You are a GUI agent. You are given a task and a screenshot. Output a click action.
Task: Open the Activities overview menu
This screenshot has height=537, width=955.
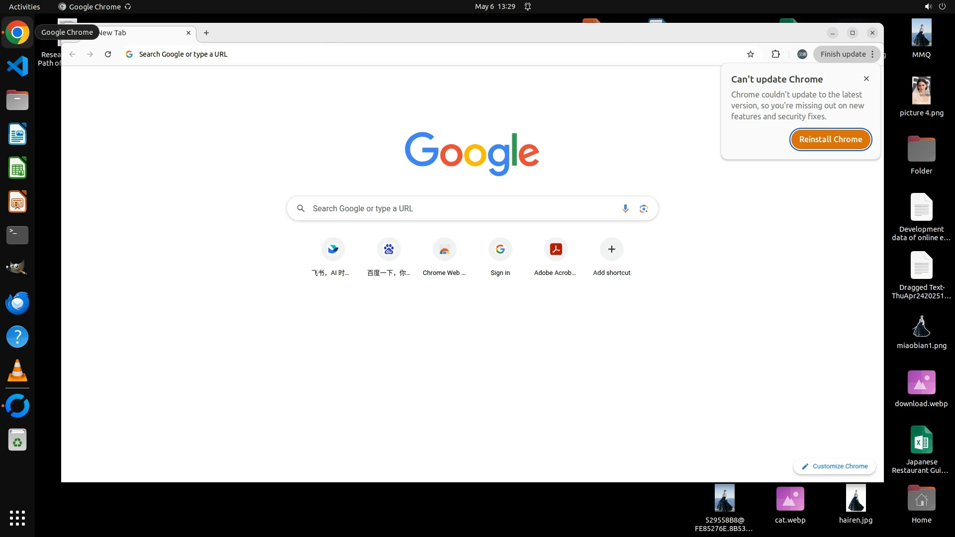coord(24,6)
